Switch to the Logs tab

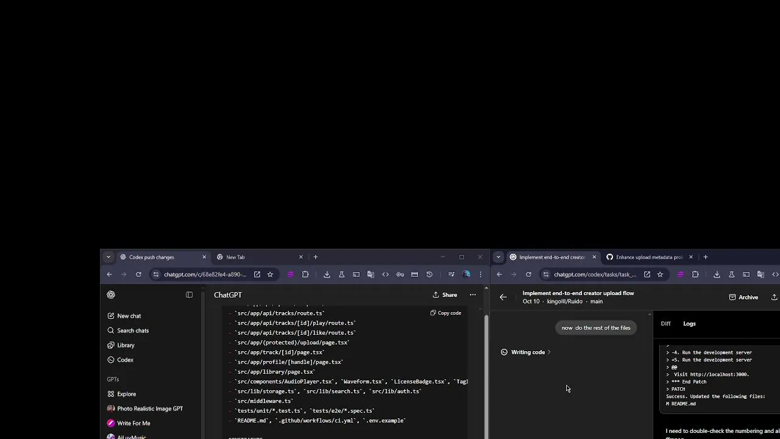pos(689,324)
